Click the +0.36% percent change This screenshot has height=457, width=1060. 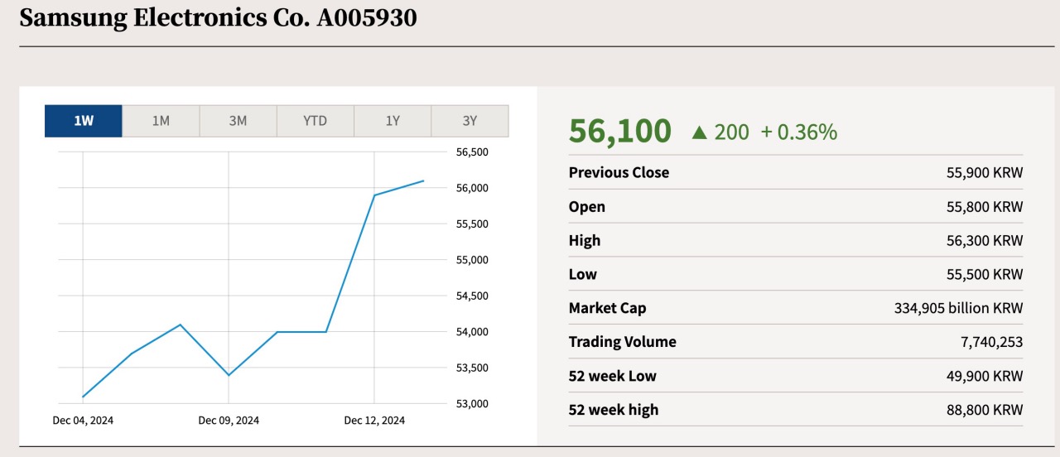[x=799, y=132]
